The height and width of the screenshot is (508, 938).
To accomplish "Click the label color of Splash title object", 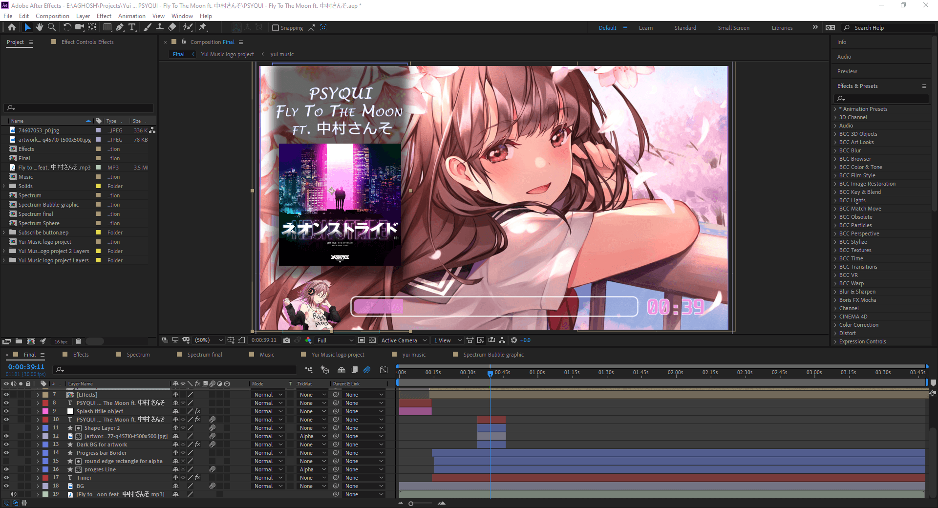I will click(x=45, y=411).
